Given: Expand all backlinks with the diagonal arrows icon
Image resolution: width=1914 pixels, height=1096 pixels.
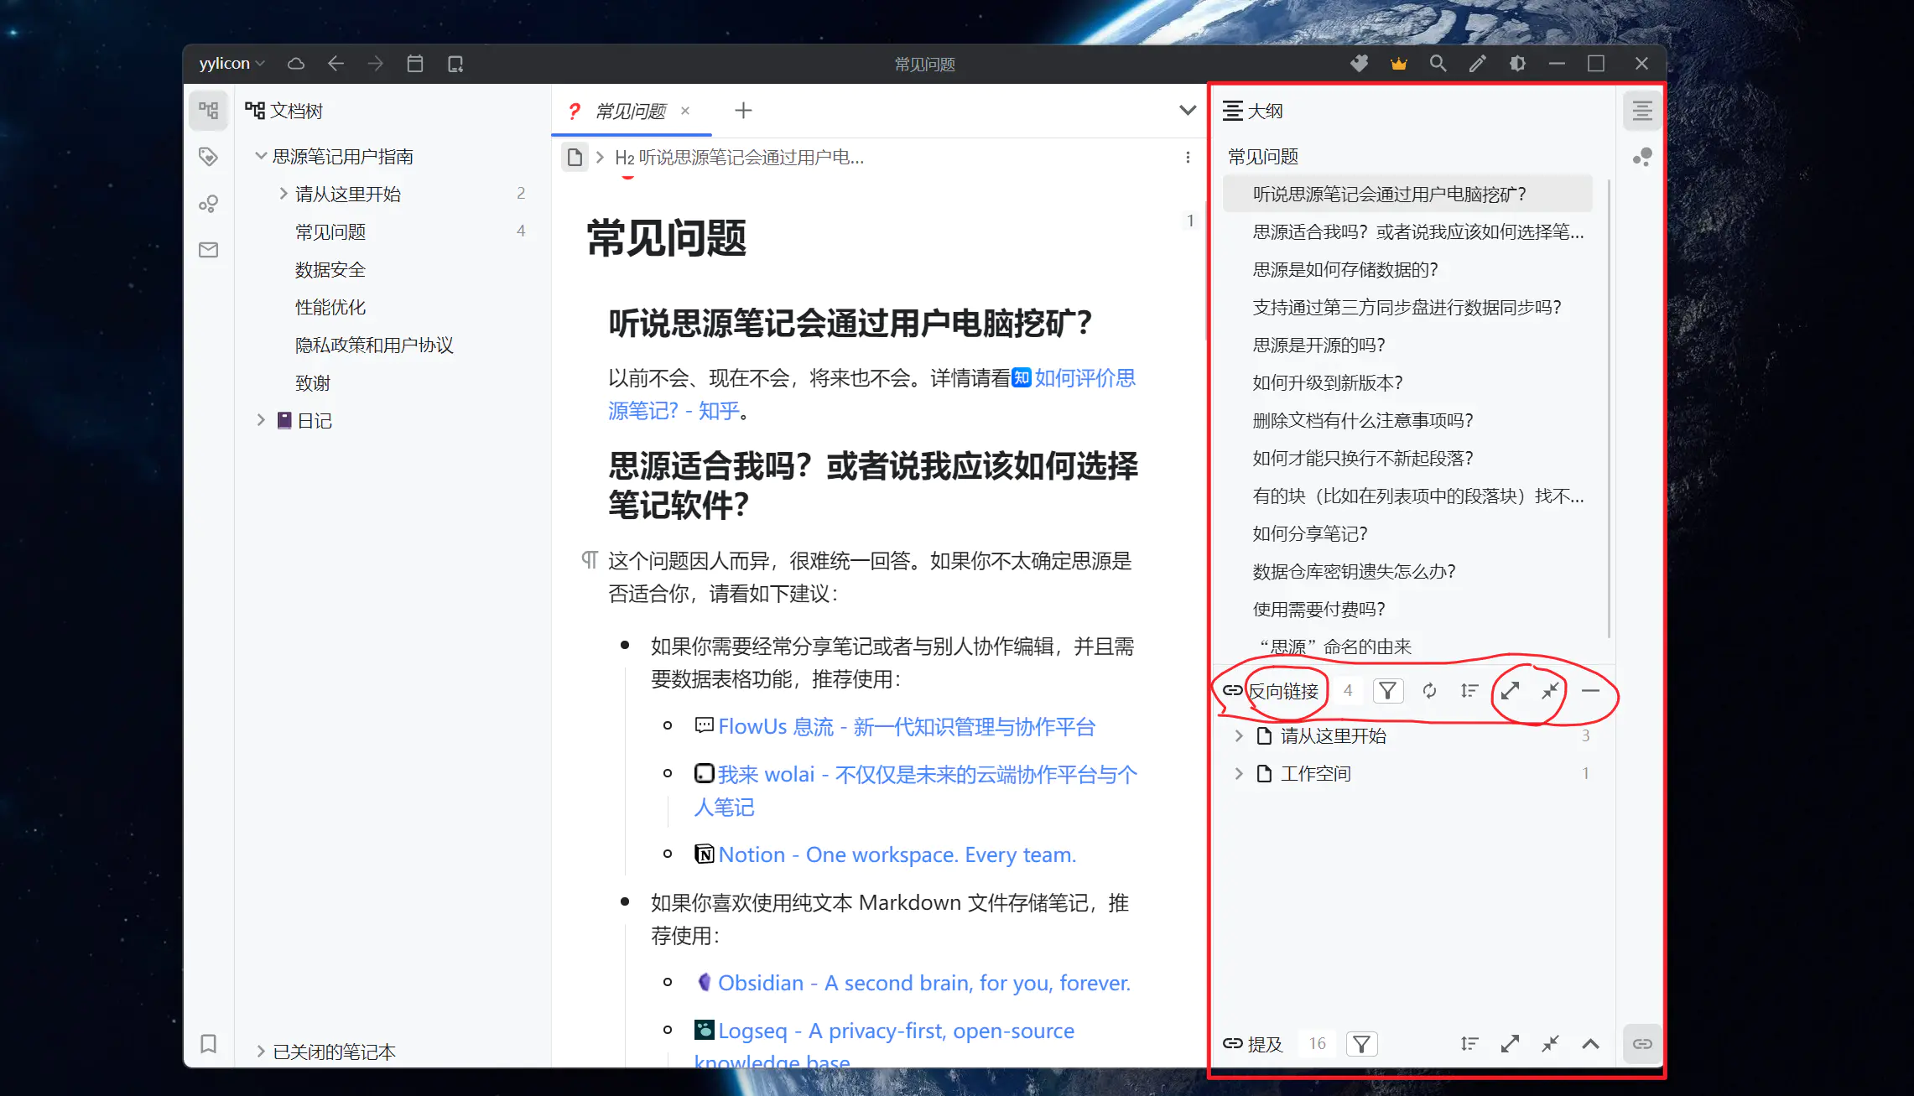Looking at the screenshot, I should click(x=1510, y=690).
